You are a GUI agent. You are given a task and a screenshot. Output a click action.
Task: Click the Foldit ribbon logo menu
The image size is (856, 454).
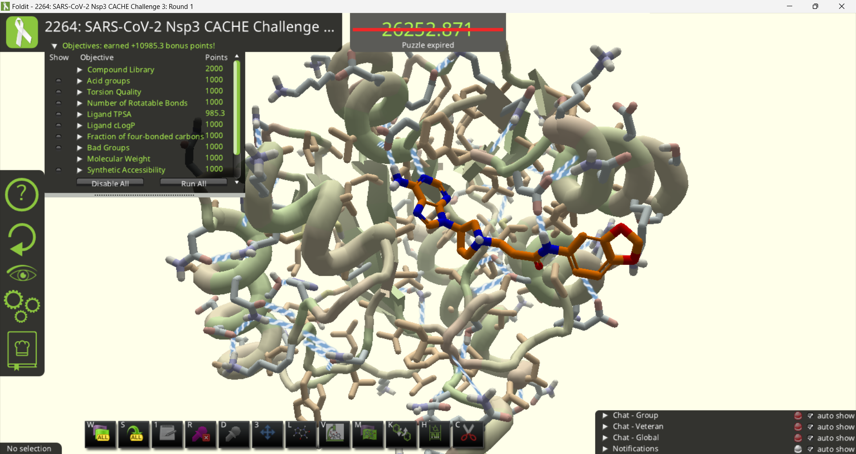pos(22,32)
